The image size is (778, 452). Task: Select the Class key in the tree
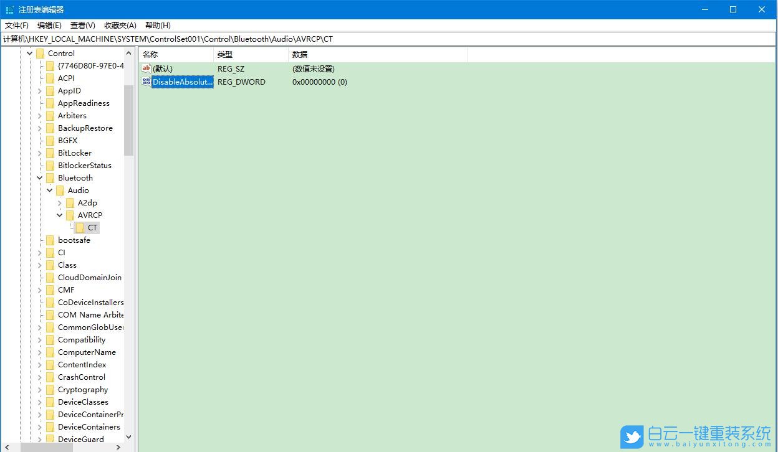pyautogui.click(x=66, y=265)
